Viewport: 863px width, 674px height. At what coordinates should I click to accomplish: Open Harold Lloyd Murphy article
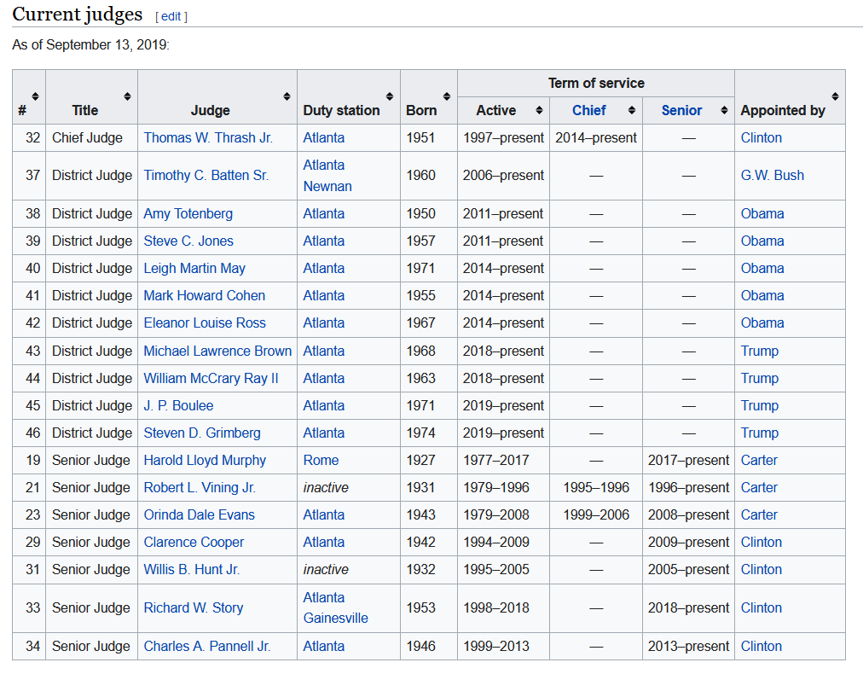[205, 461]
